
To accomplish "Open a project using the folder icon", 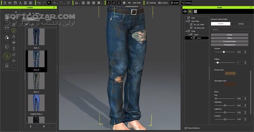I will point(10,3).
